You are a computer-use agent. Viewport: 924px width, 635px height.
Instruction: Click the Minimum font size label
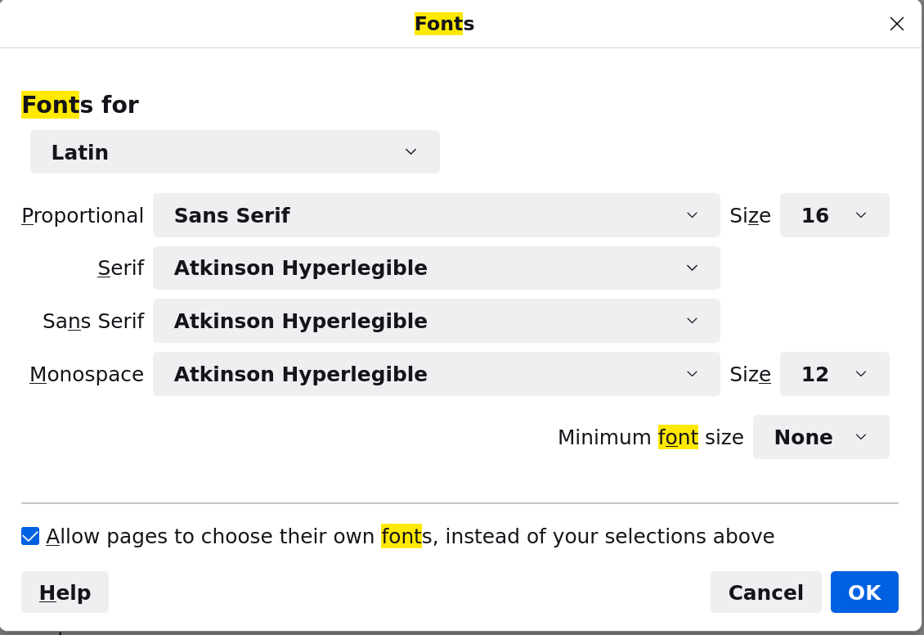(x=650, y=437)
